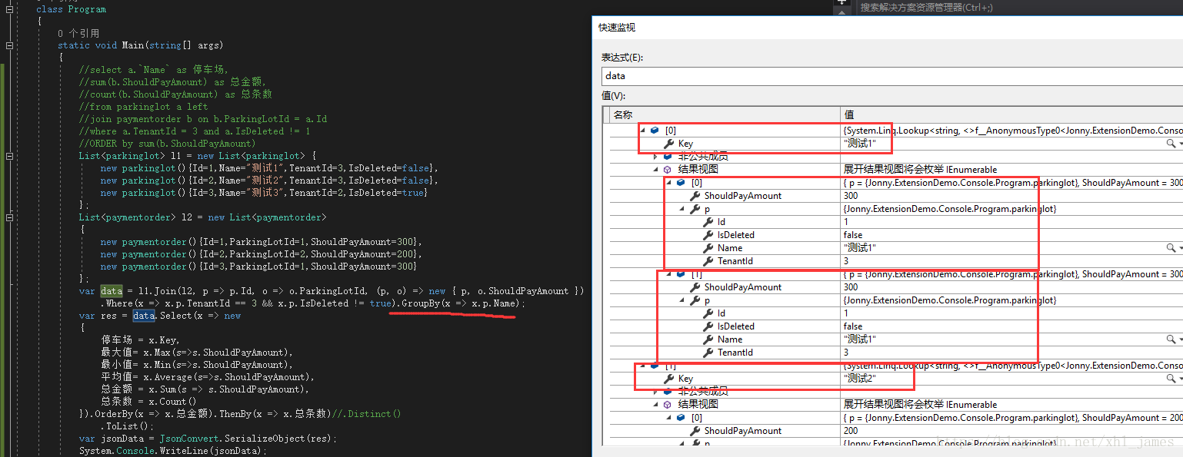Click the "0 个引用" code lens link
Screen dimensions: 1183x457
click(x=78, y=33)
